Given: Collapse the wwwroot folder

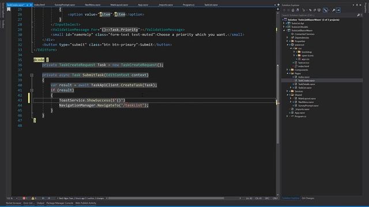Looking at the screenshot, I should tap(287, 45).
